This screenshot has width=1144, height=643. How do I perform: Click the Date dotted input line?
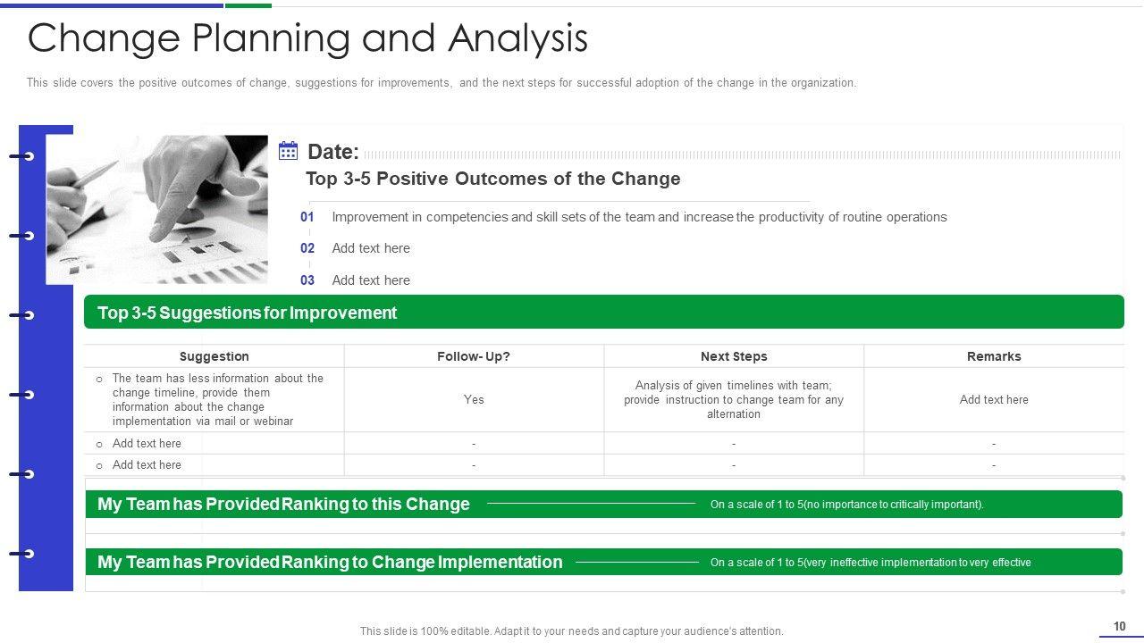[x=742, y=154]
